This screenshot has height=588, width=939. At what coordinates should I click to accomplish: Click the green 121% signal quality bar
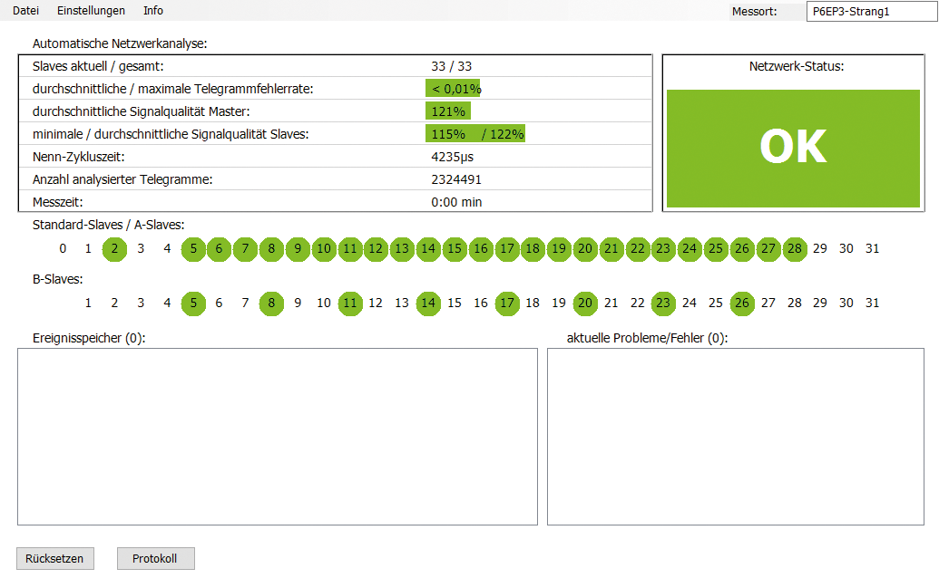pyautogui.click(x=446, y=111)
